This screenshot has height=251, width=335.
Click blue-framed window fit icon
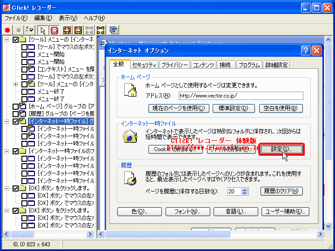(100, 30)
